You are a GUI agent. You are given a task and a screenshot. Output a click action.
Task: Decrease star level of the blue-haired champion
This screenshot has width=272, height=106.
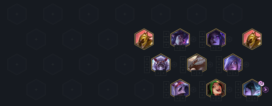249,98
